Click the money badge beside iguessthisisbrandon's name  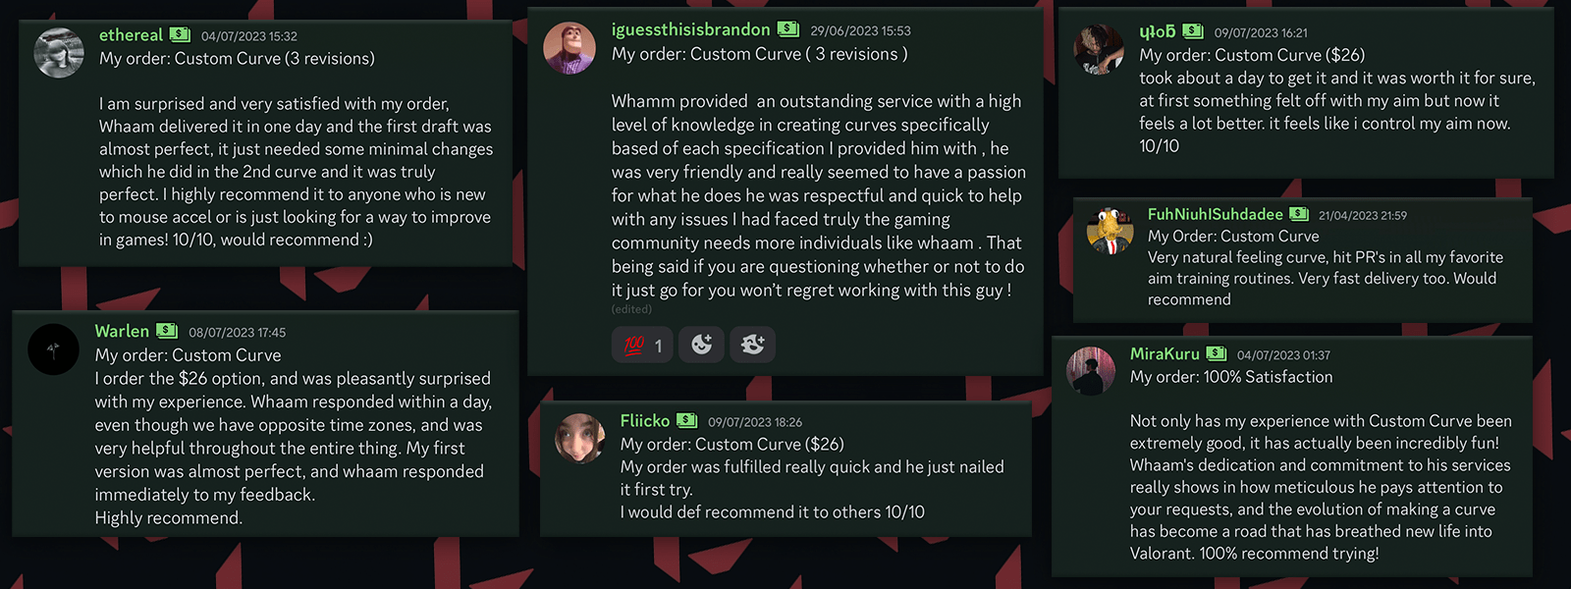click(787, 29)
